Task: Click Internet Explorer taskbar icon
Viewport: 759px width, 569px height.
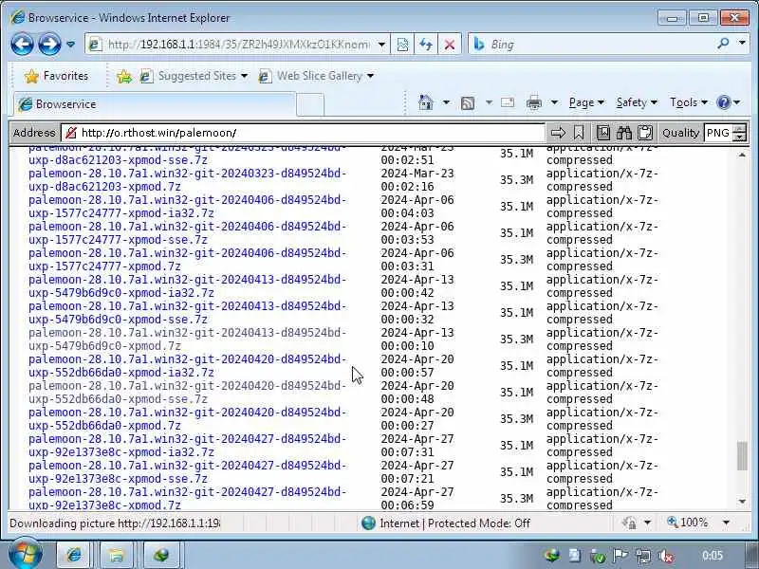Action: coord(74,555)
